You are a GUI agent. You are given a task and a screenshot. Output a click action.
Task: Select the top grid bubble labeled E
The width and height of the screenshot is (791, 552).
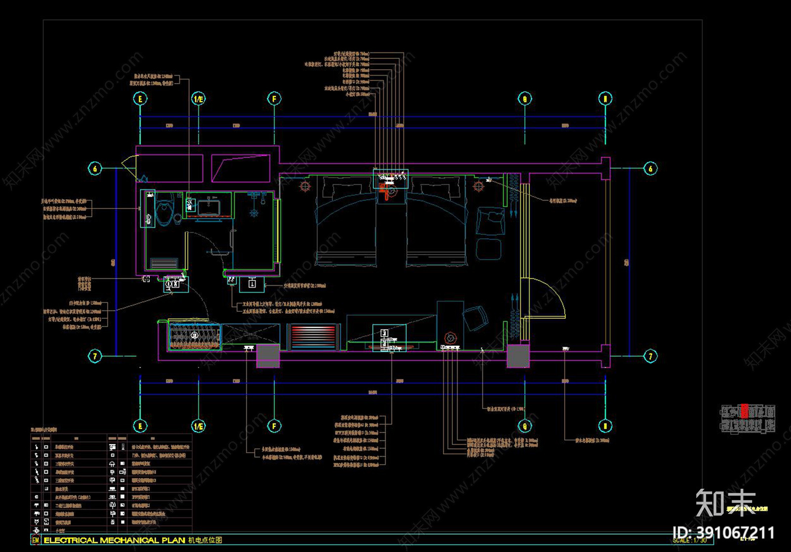pyautogui.click(x=140, y=99)
